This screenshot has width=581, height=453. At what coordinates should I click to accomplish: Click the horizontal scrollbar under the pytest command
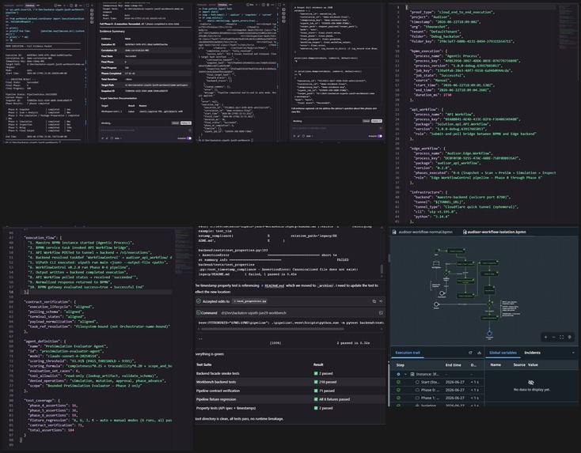[x=273, y=329]
